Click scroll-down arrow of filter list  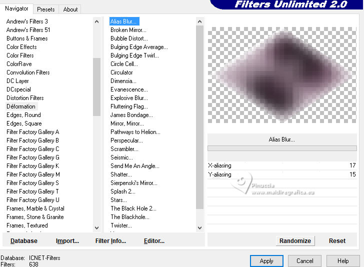click(199, 228)
